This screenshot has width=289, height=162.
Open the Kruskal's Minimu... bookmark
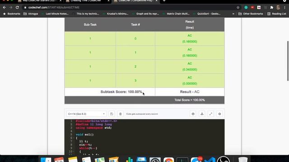(x=116, y=14)
